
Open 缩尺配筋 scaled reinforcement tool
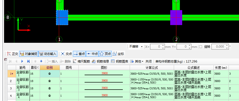click(81, 61)
